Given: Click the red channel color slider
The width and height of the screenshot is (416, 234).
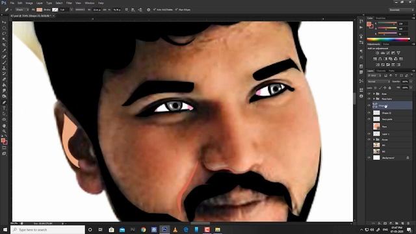Looking at the screenshot, I should (387, 23).
